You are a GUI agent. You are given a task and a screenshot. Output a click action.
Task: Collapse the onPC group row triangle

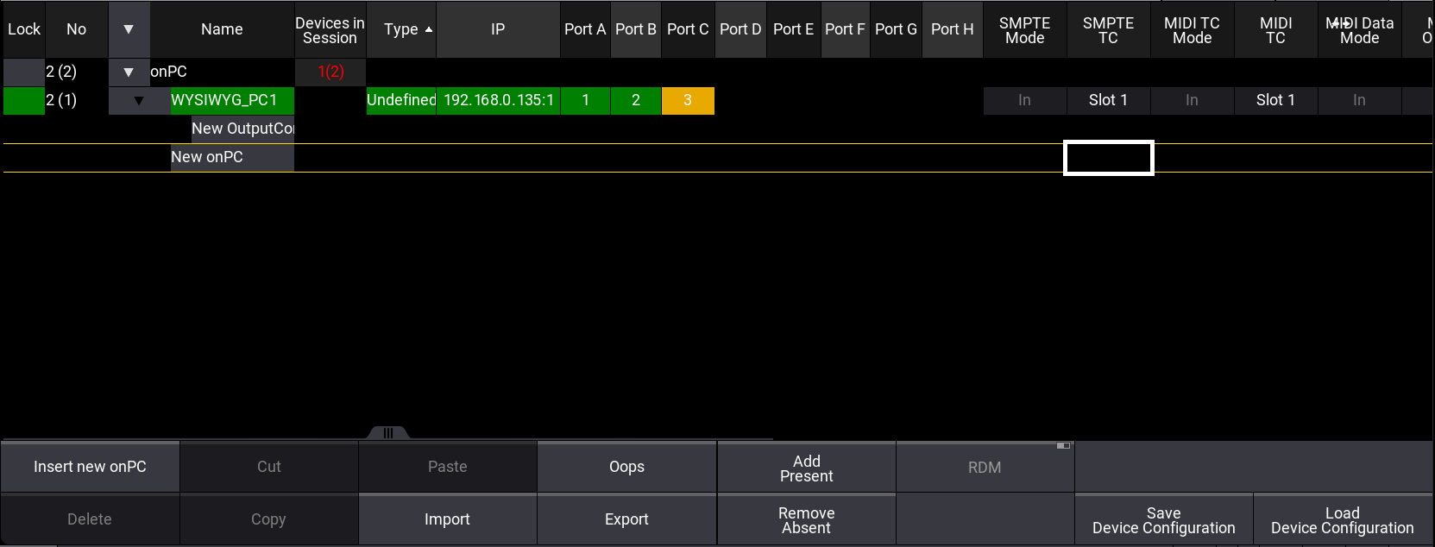click(x=129, y=72)
